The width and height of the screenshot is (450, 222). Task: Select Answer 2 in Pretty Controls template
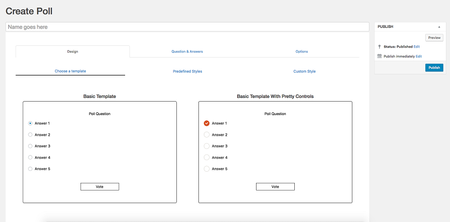(207, 135)
